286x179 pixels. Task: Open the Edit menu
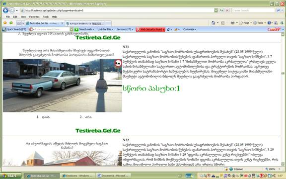[x=15, y=17]
